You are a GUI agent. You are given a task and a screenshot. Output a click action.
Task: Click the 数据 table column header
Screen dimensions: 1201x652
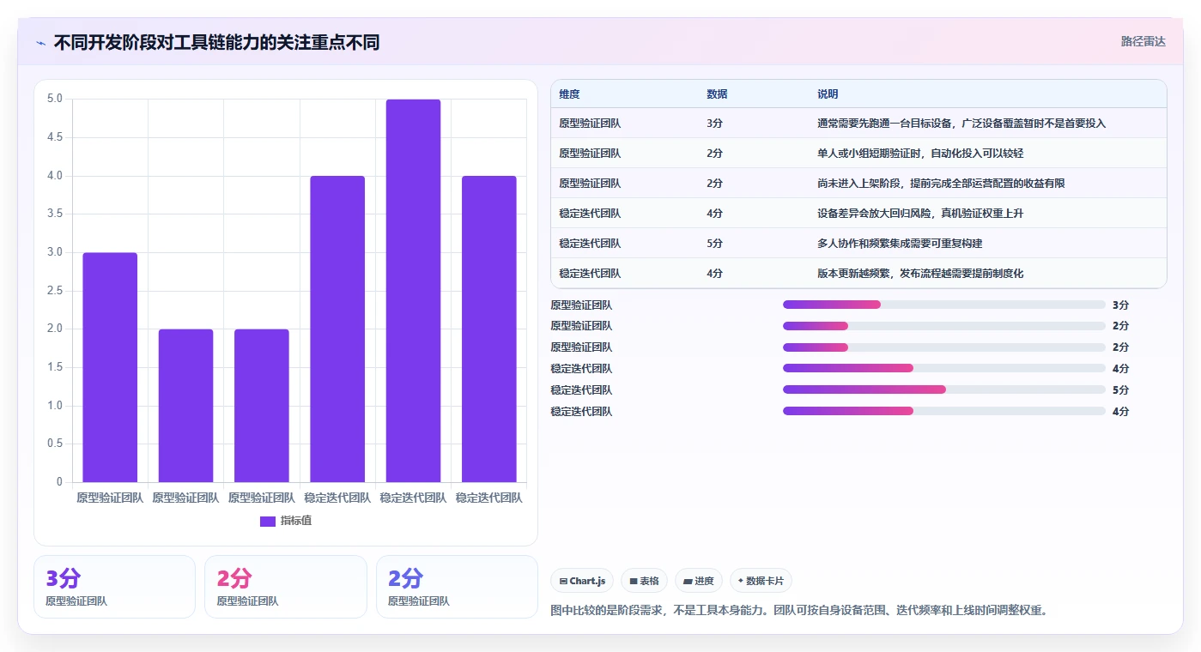(x=717, y=94)
